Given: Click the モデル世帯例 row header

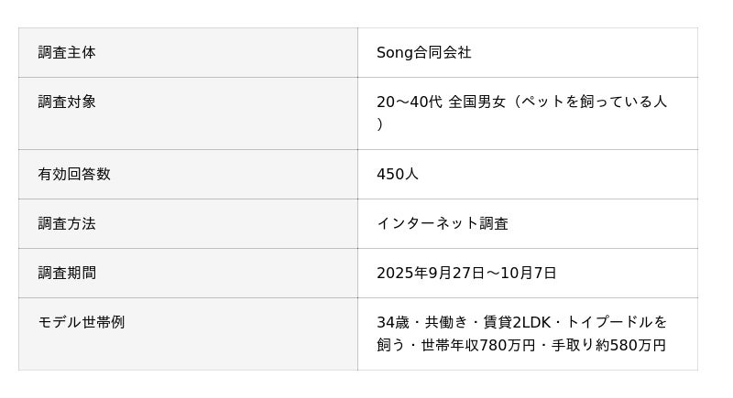Looking at the screenshot, I should coord(82,322).
